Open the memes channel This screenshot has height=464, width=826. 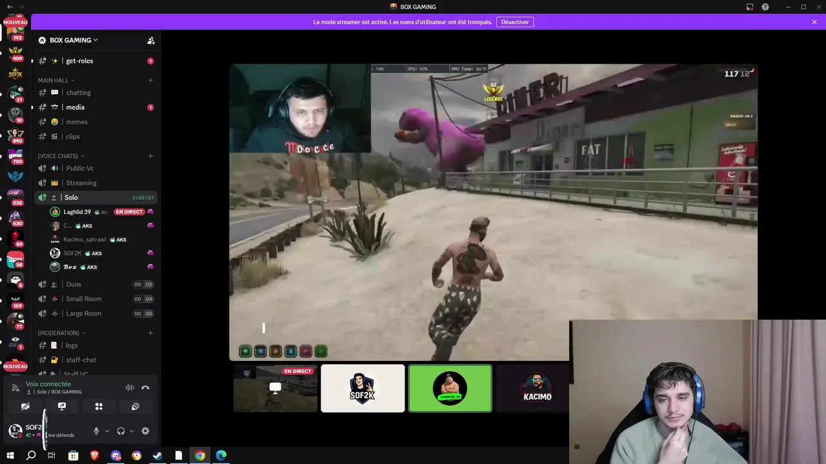point(96,122)
